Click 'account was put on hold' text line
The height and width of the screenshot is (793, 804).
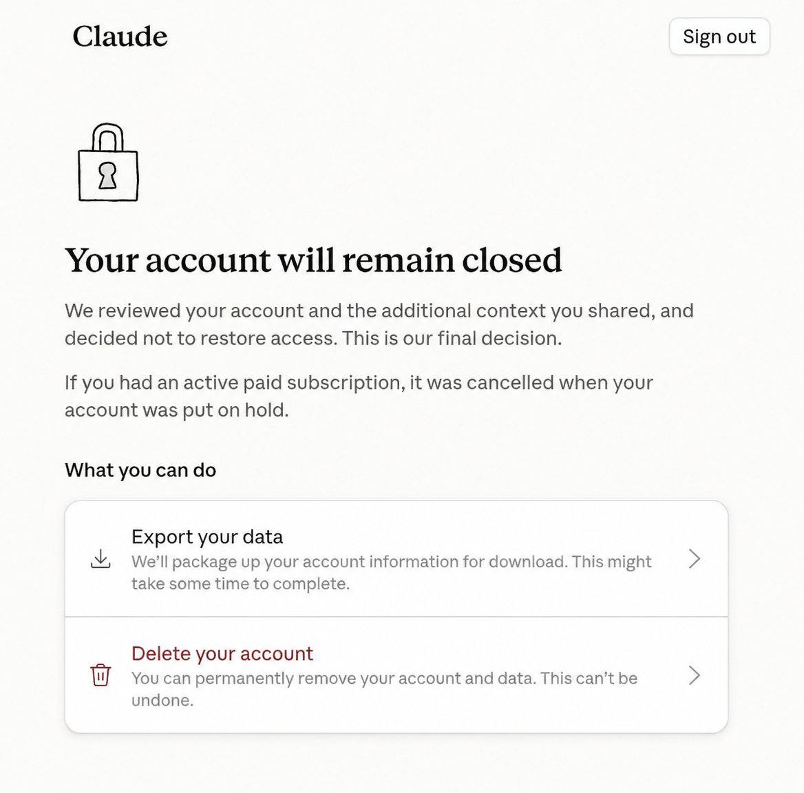[x=177, y=410]
